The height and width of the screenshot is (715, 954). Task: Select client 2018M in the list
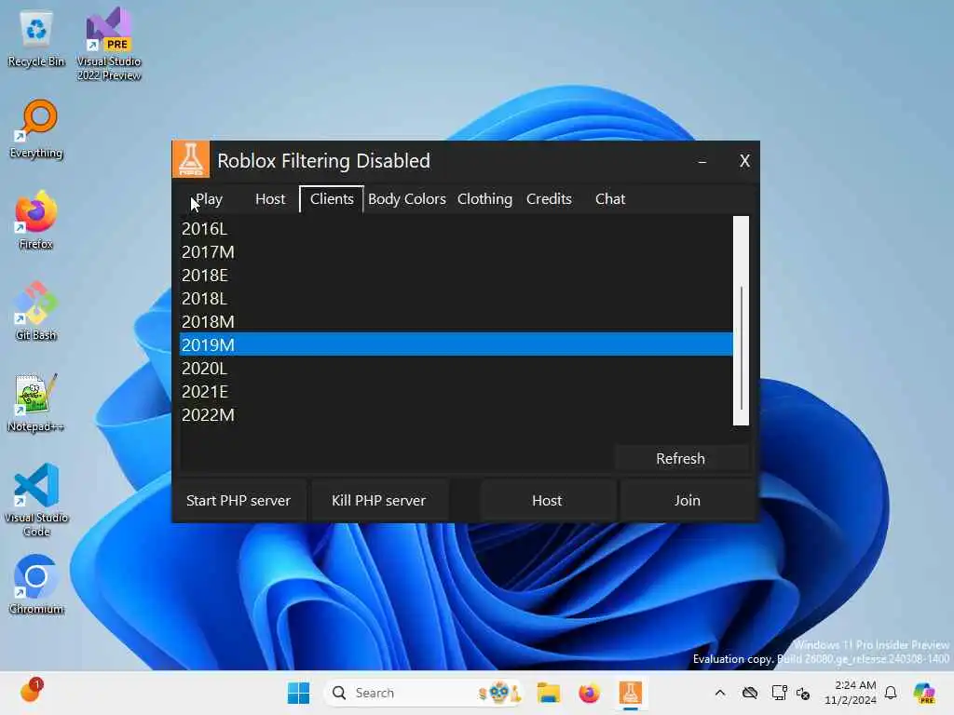click(x=456, y=321)
